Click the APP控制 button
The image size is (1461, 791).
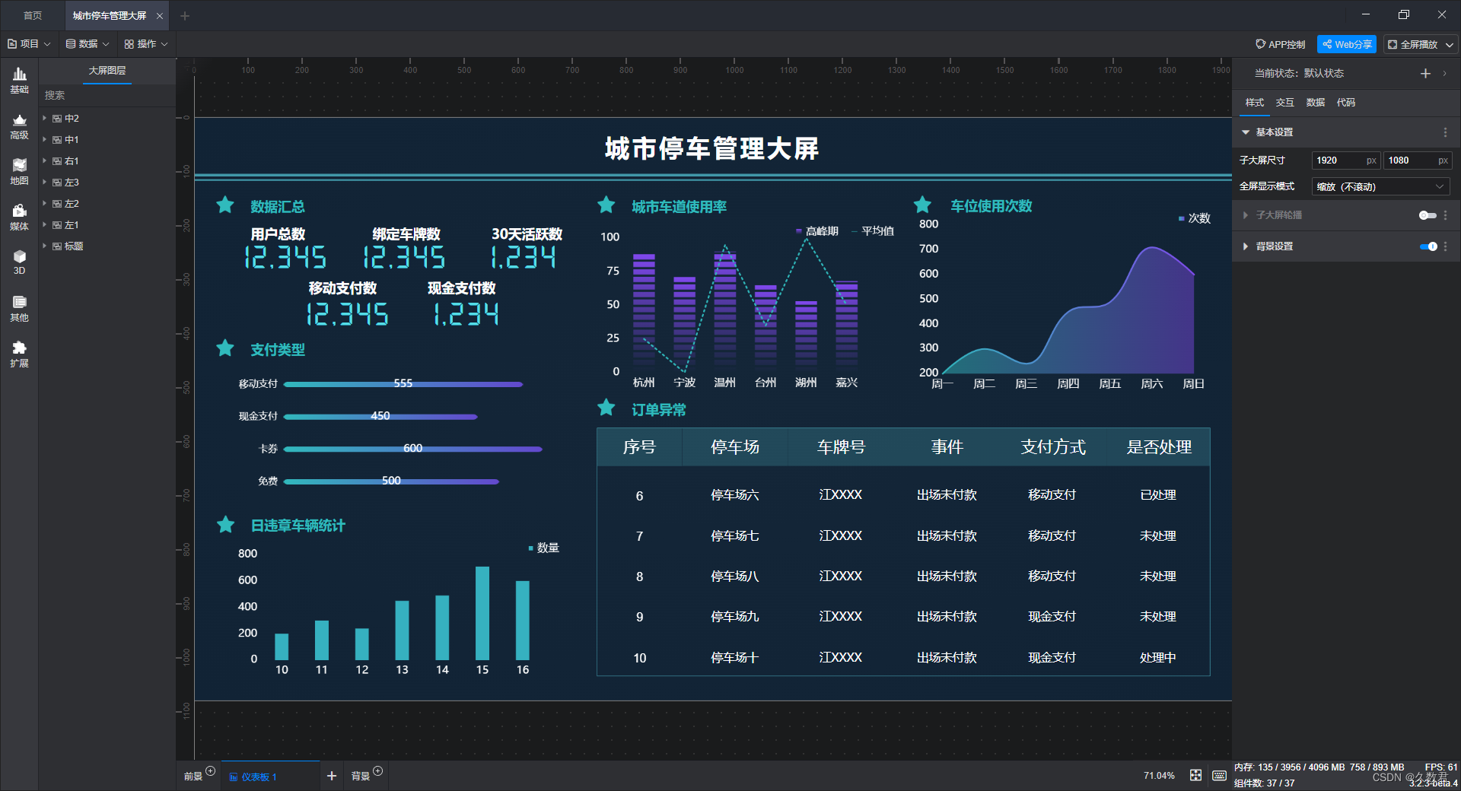tap(1280, 44)
